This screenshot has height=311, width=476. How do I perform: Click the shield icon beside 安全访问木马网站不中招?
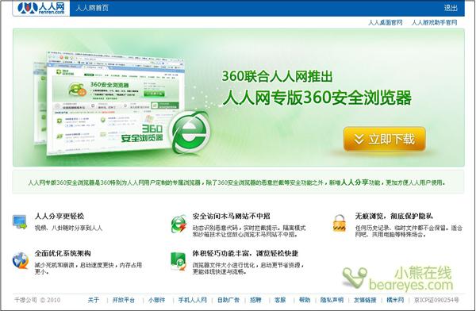[178, 224]
